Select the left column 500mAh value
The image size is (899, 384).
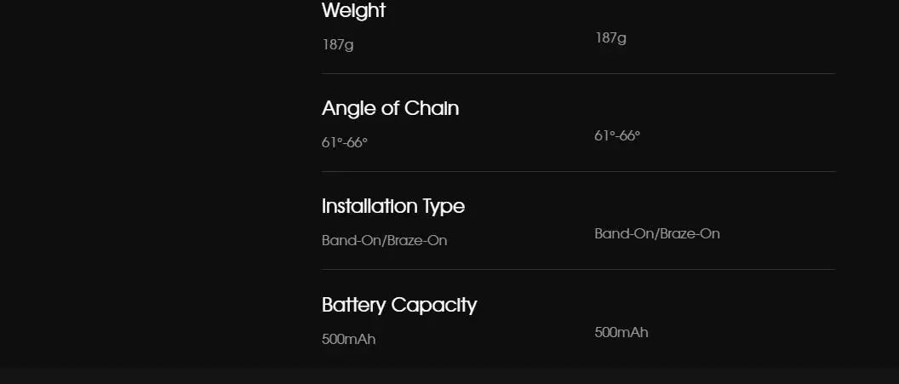coord(348,339)
